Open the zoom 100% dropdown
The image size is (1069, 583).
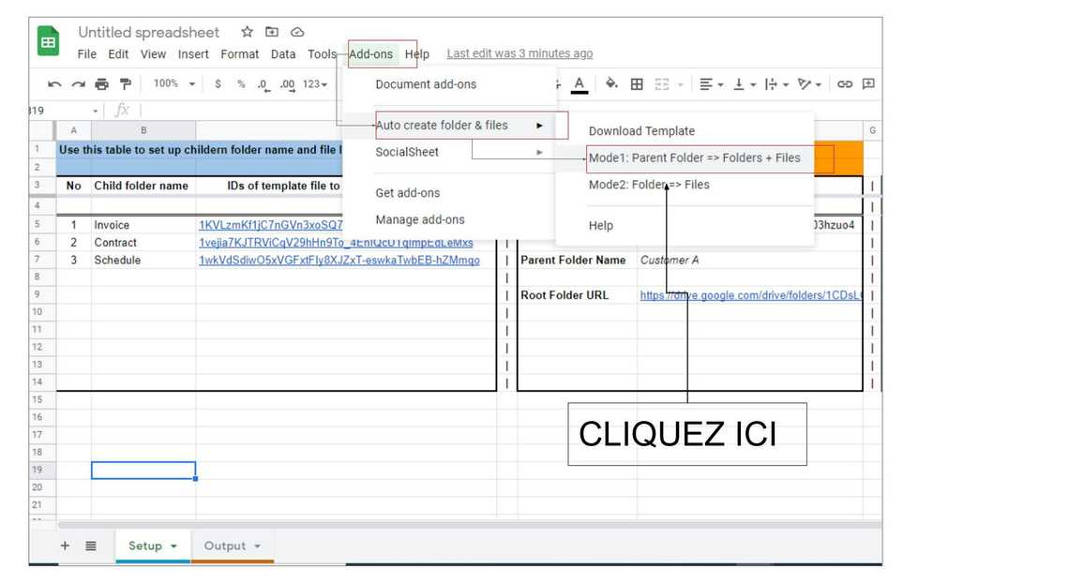coord(174,84)
